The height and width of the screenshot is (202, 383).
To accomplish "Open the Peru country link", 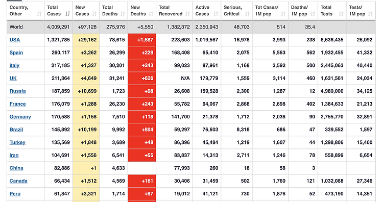I will click(15, 194).
